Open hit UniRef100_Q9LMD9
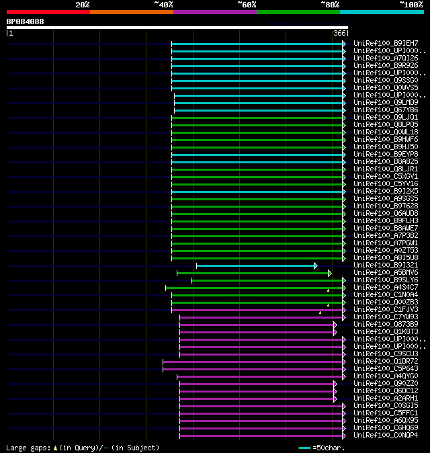 point(386,103)
